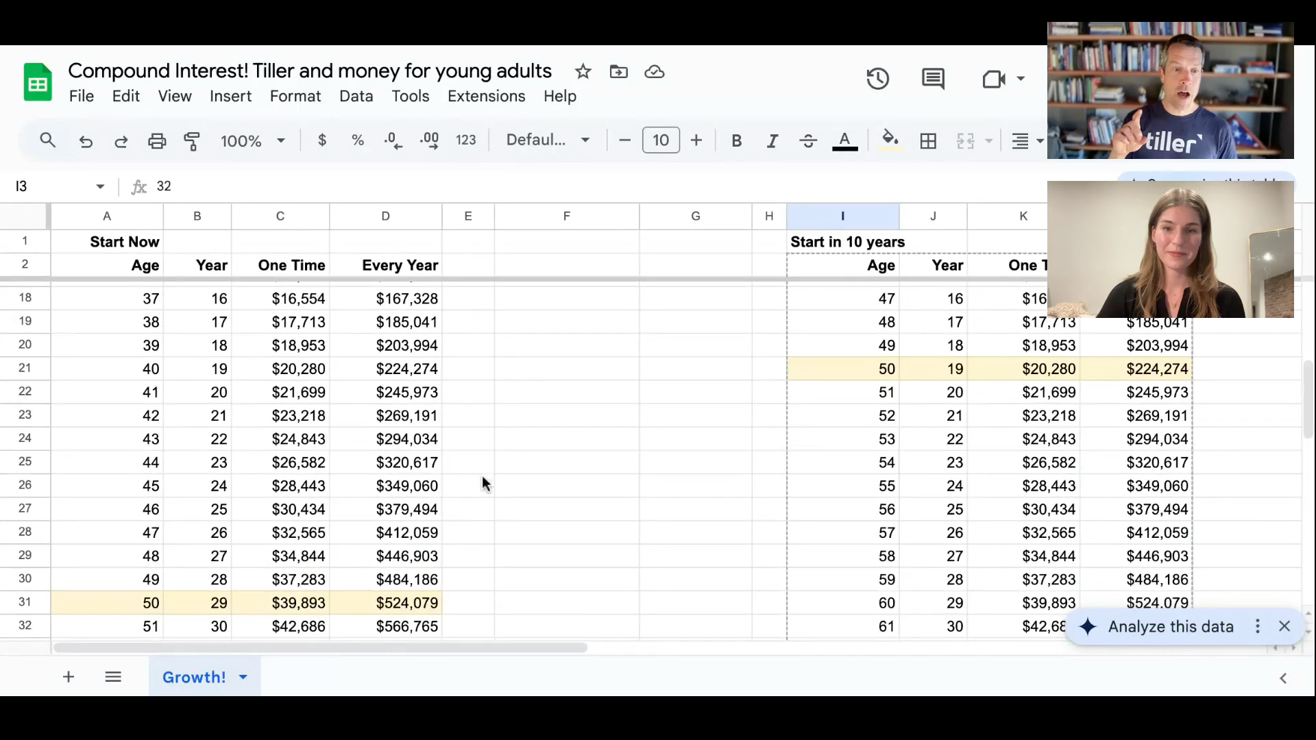1316x740 pixels.
Task: Click the font size field
Action: [x=661, y=140]
